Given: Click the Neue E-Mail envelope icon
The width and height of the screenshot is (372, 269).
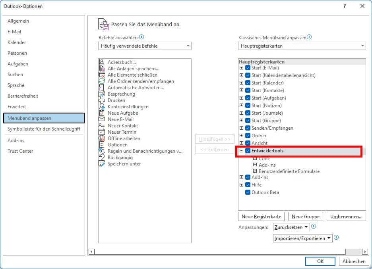Looking at the screenshot, I should [x=102, y=119].
